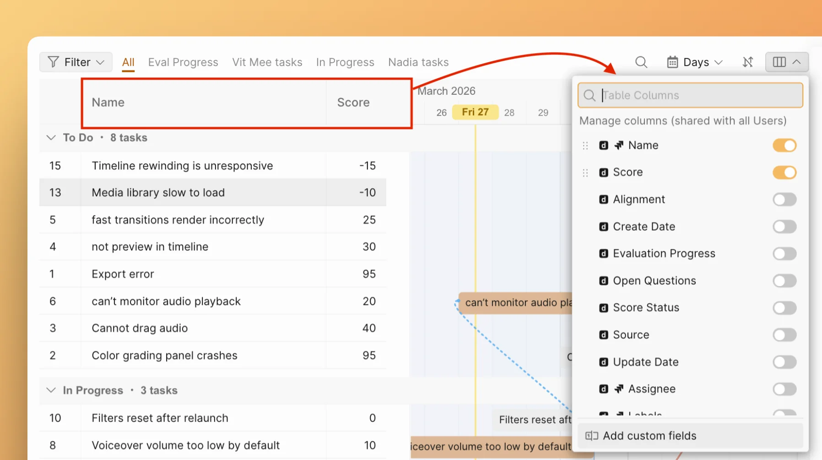Click the Fri 27 date marker
The width and height of the screenshot is (822, 460).
click(475, 112)
